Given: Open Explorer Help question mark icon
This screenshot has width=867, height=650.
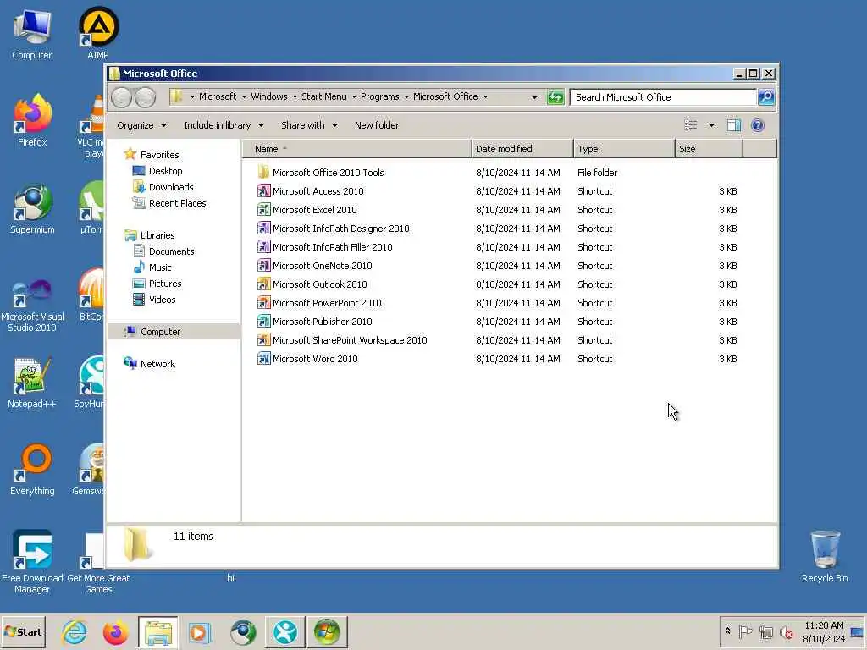Looking at the screenshot, I should coord(758,125).
